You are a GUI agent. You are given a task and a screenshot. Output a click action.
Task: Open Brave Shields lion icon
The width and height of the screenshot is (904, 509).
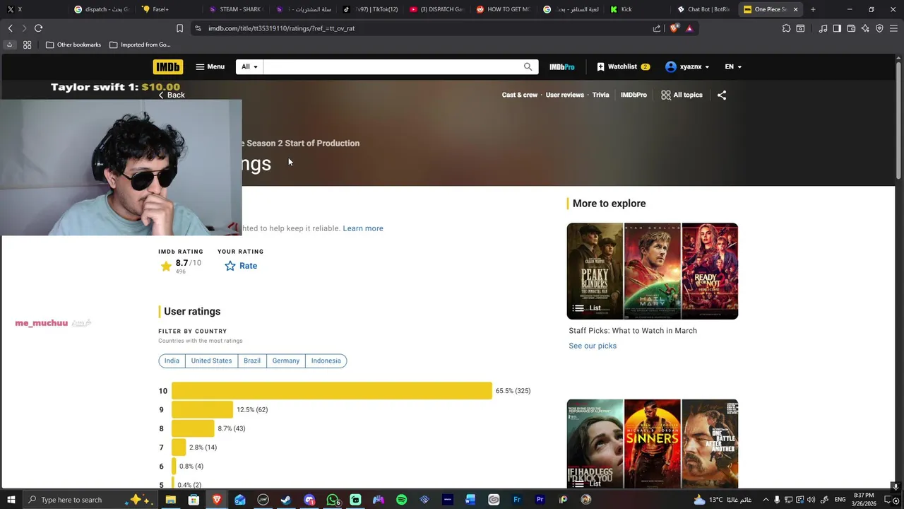(674, 28)
